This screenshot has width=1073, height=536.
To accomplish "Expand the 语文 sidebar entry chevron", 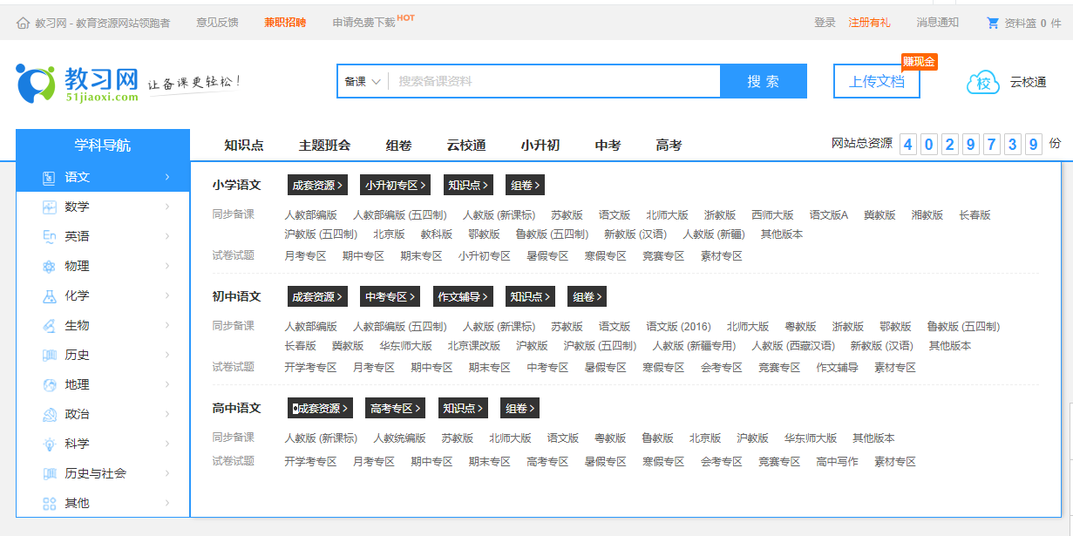I will pyautogui.click(x=167, y=177).
